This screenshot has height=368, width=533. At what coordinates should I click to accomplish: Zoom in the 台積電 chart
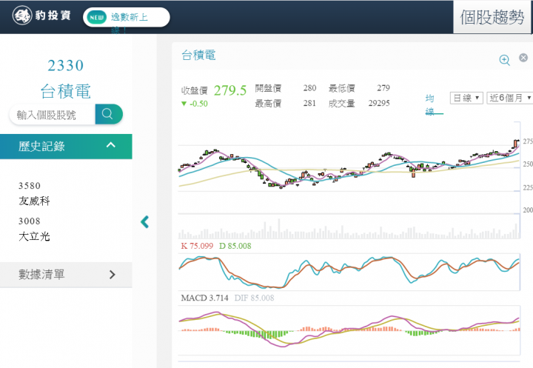[x=504, y=60]
